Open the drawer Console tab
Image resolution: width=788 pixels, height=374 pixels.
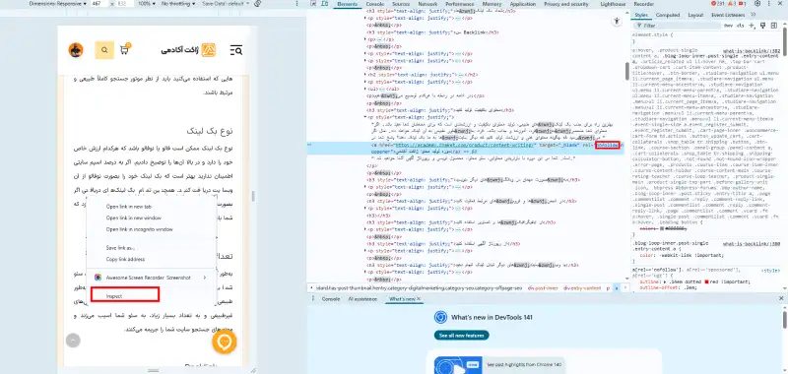pyautogui.click(x=331, y=298)
